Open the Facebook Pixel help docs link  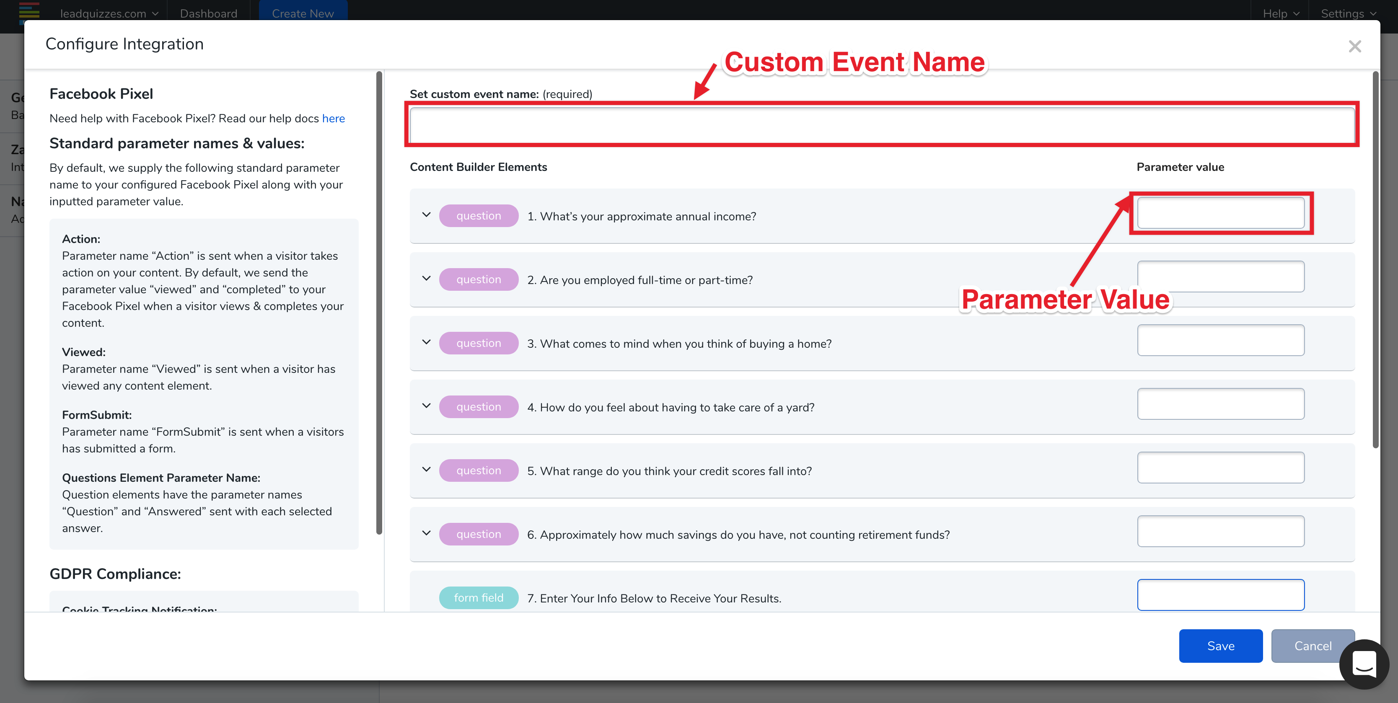pyautogui.click(x=333, y=118)
